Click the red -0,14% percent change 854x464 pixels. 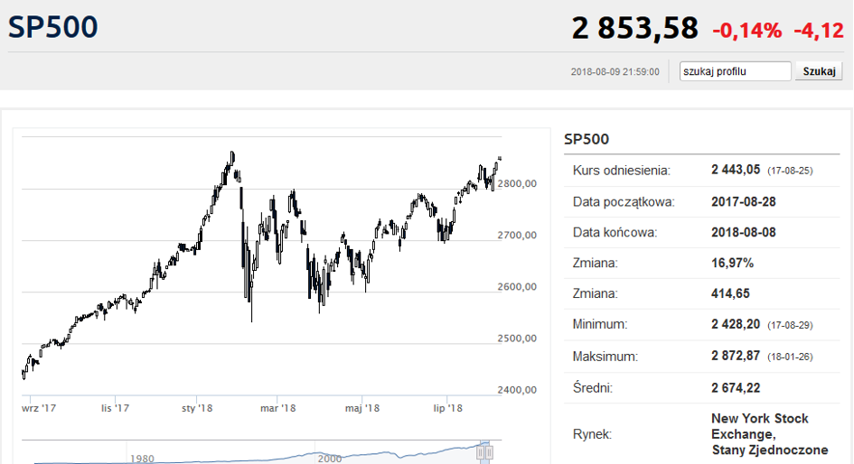747,30
